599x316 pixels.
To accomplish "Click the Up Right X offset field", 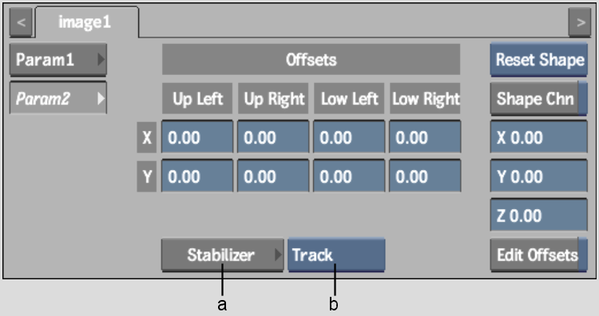I will [273, 137].
